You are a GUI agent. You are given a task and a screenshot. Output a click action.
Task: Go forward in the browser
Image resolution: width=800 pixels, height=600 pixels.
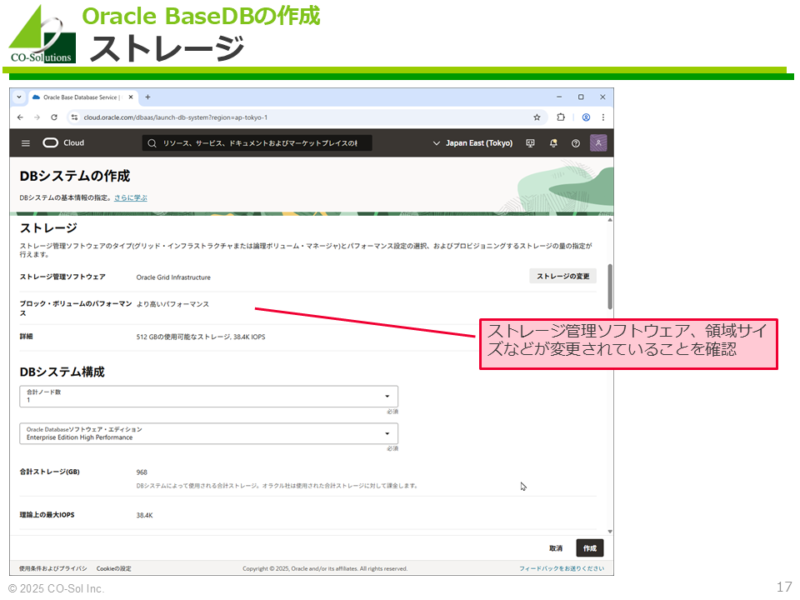(x=37, y=117)
